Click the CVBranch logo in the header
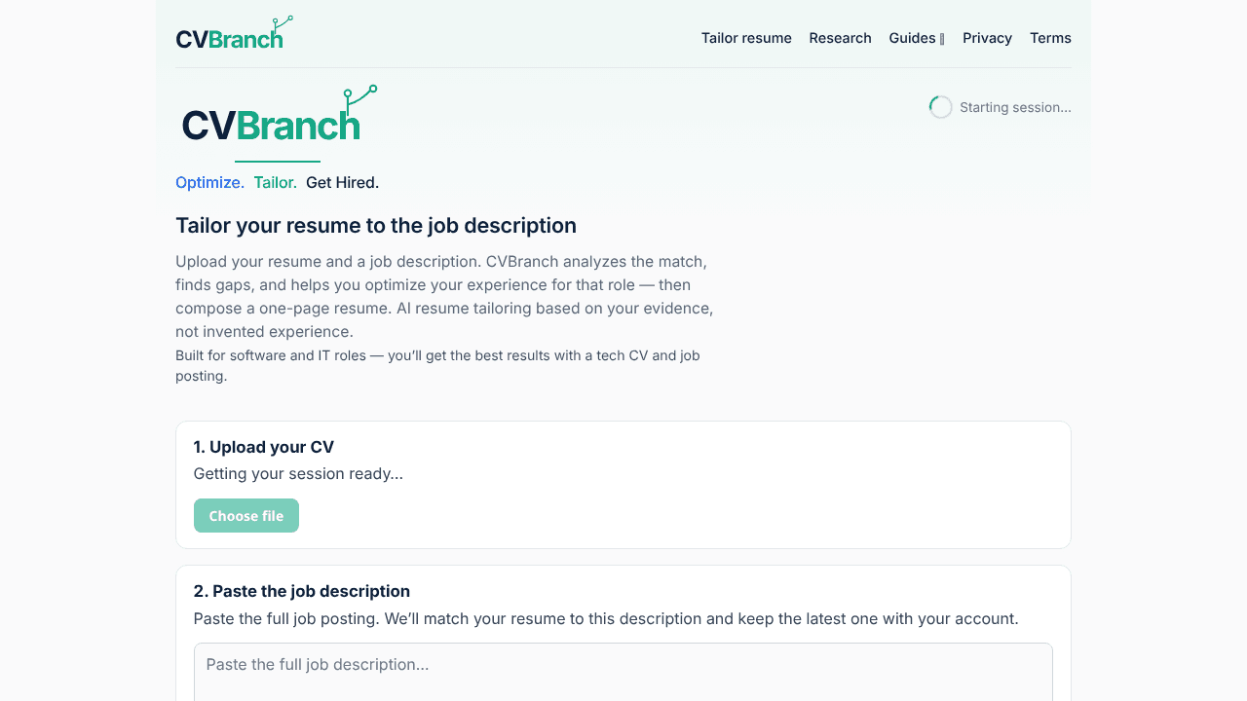Viewport: 1247px width, 701px height. (x=234, y=34)
